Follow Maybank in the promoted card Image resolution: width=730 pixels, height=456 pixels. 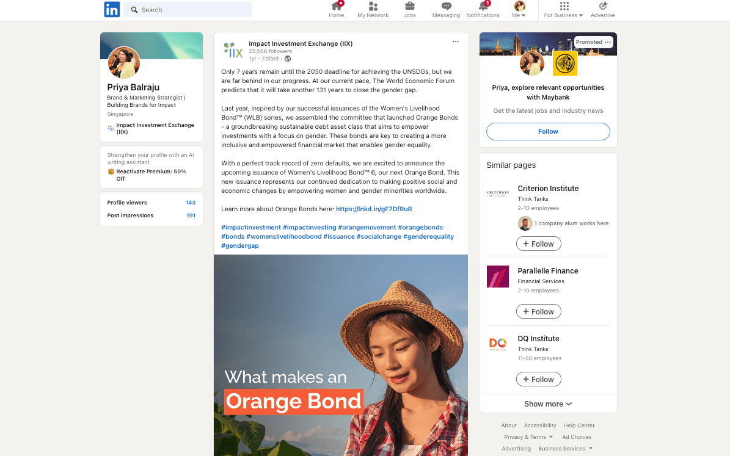[x=548, y=132]
